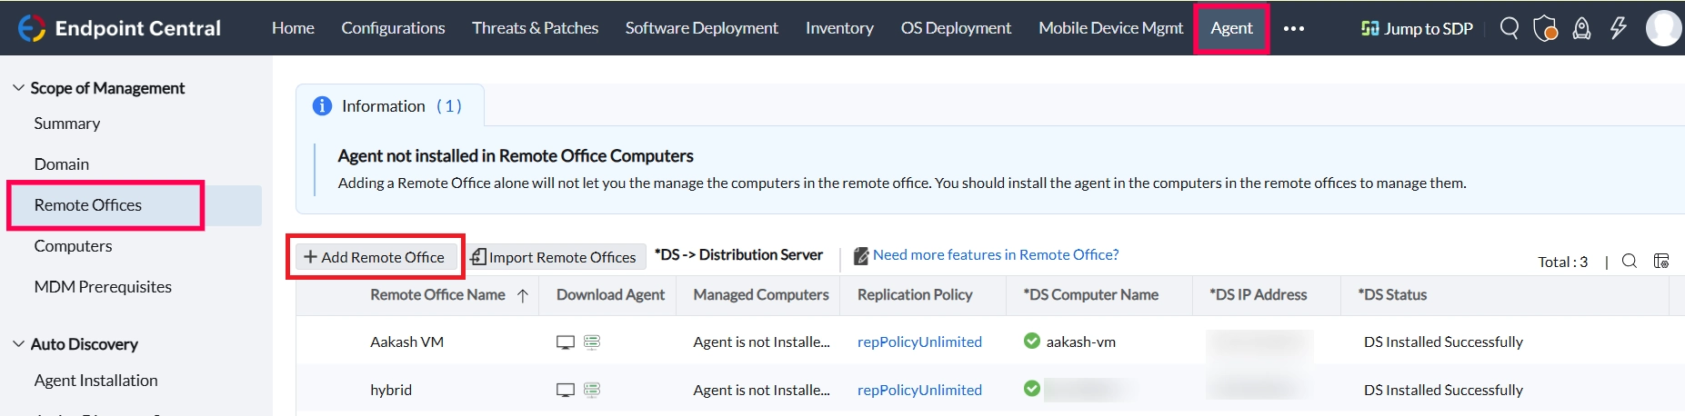This screenshot has width=1685, height=416.
Task: Open the column chooser table settings icon
Action: (1661, 261)
